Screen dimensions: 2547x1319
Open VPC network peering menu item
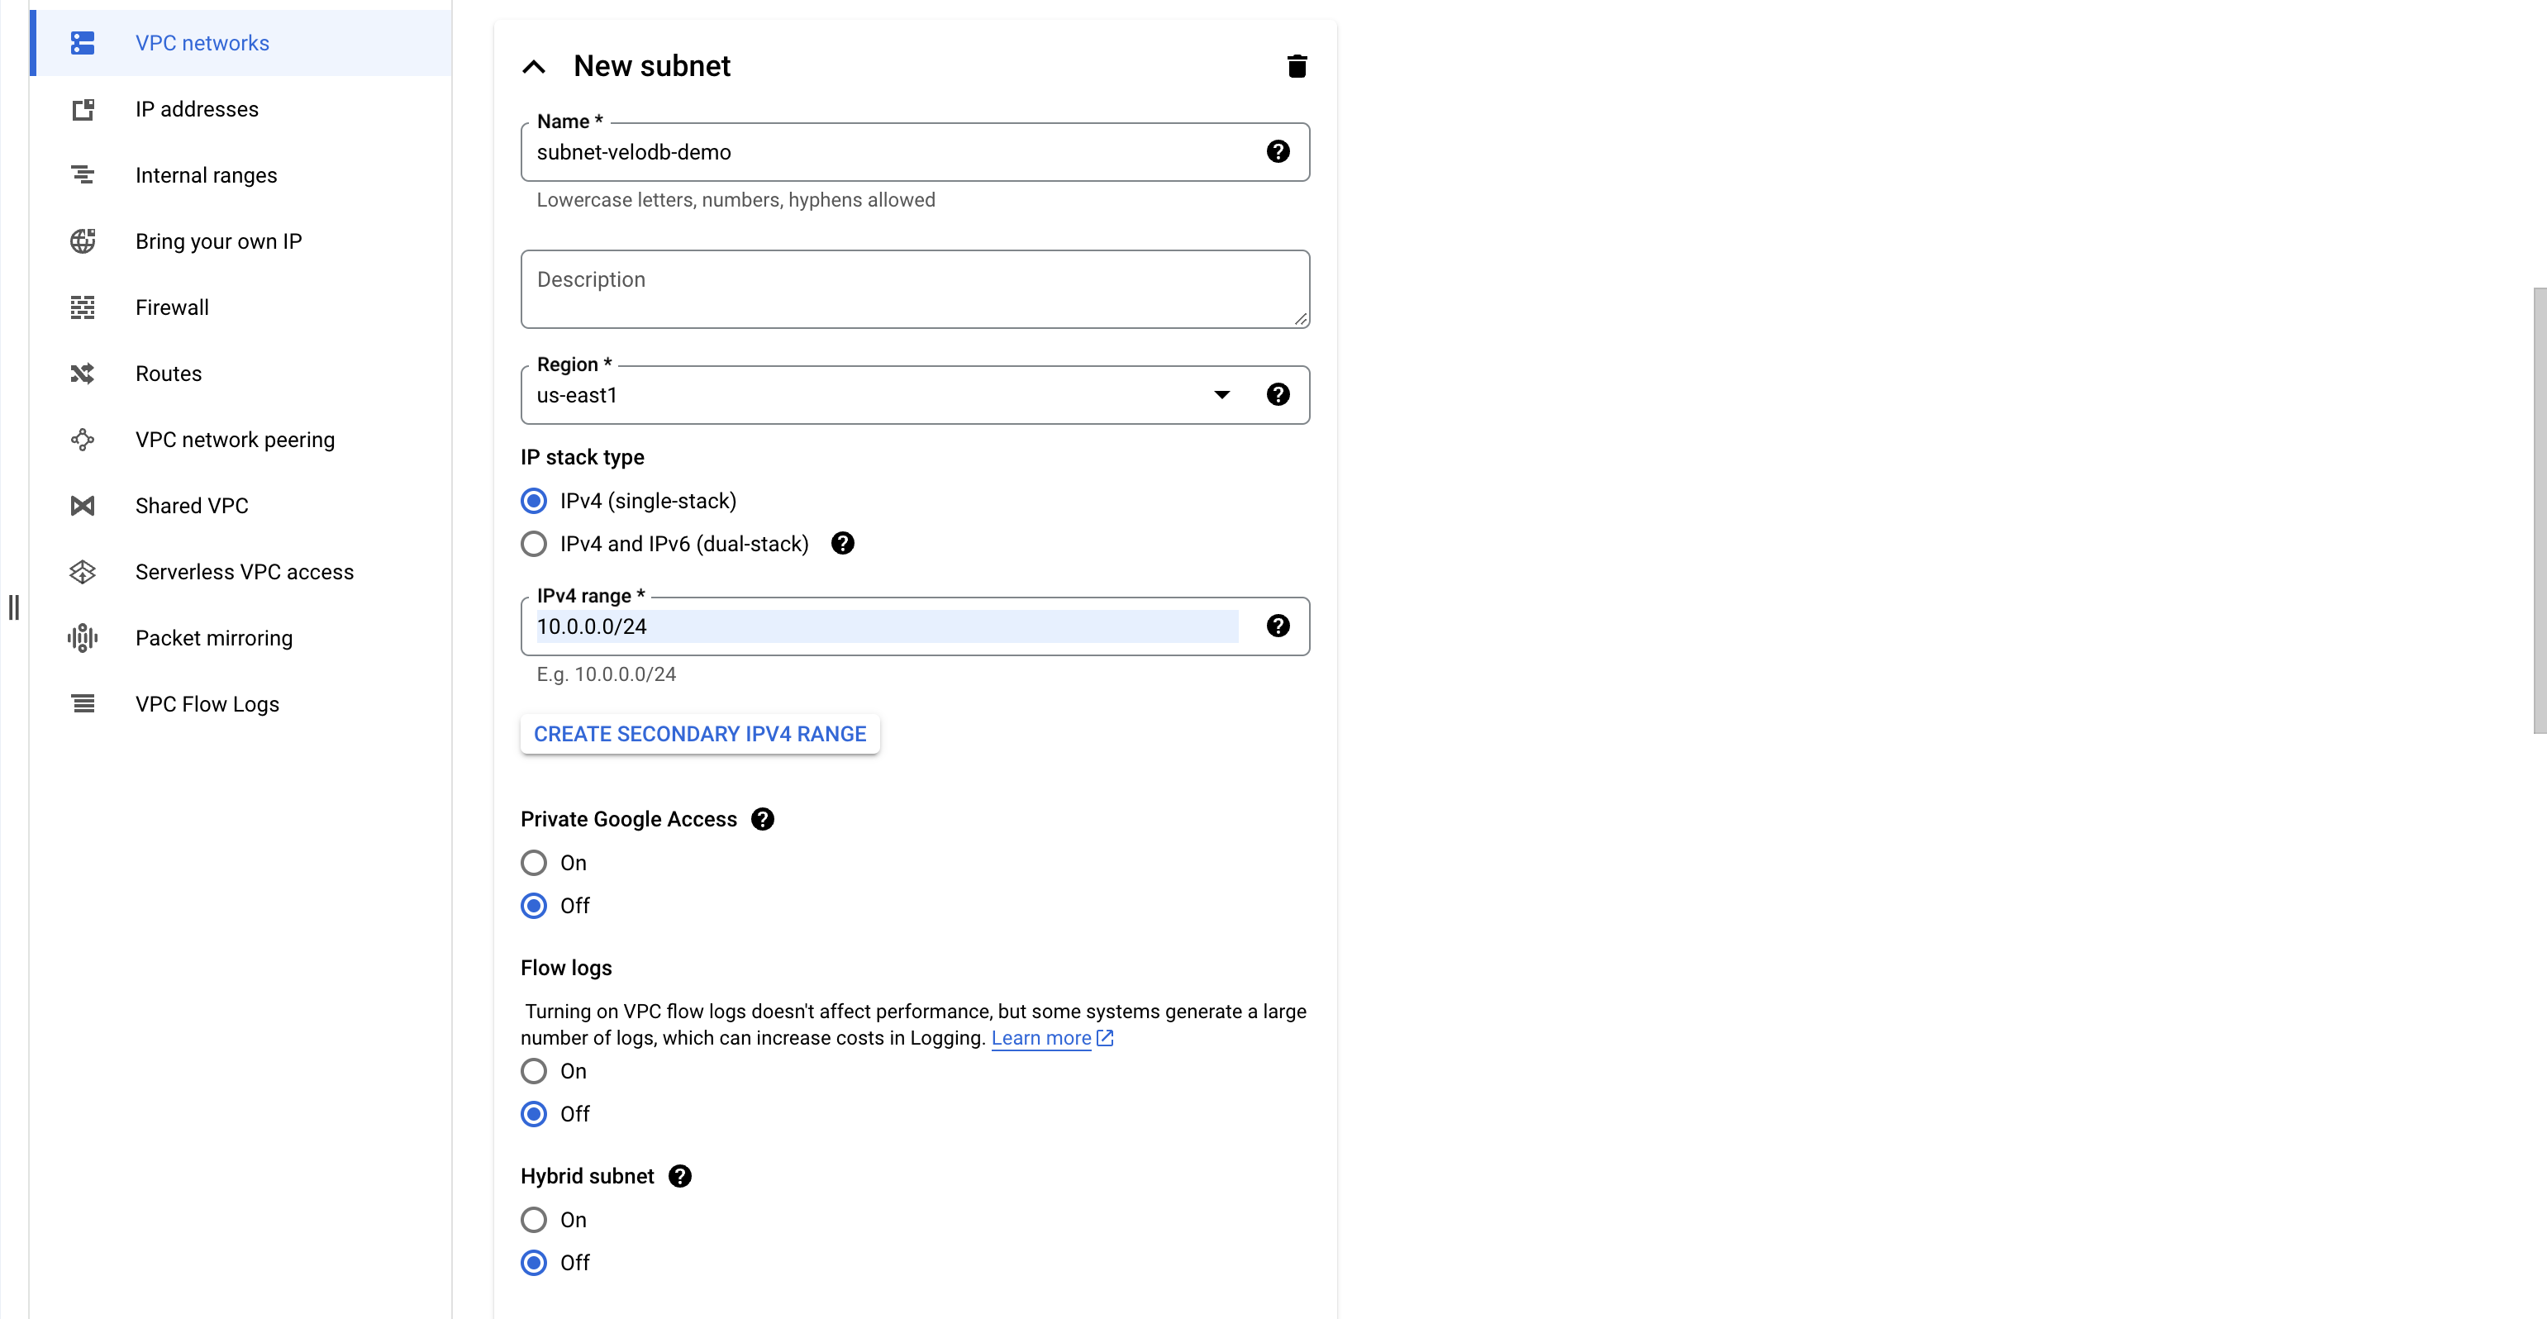click(236, 440)
